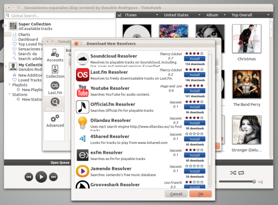Open the Dashboard sidebar item
278x205 pixels.
(x=28, y=39)
